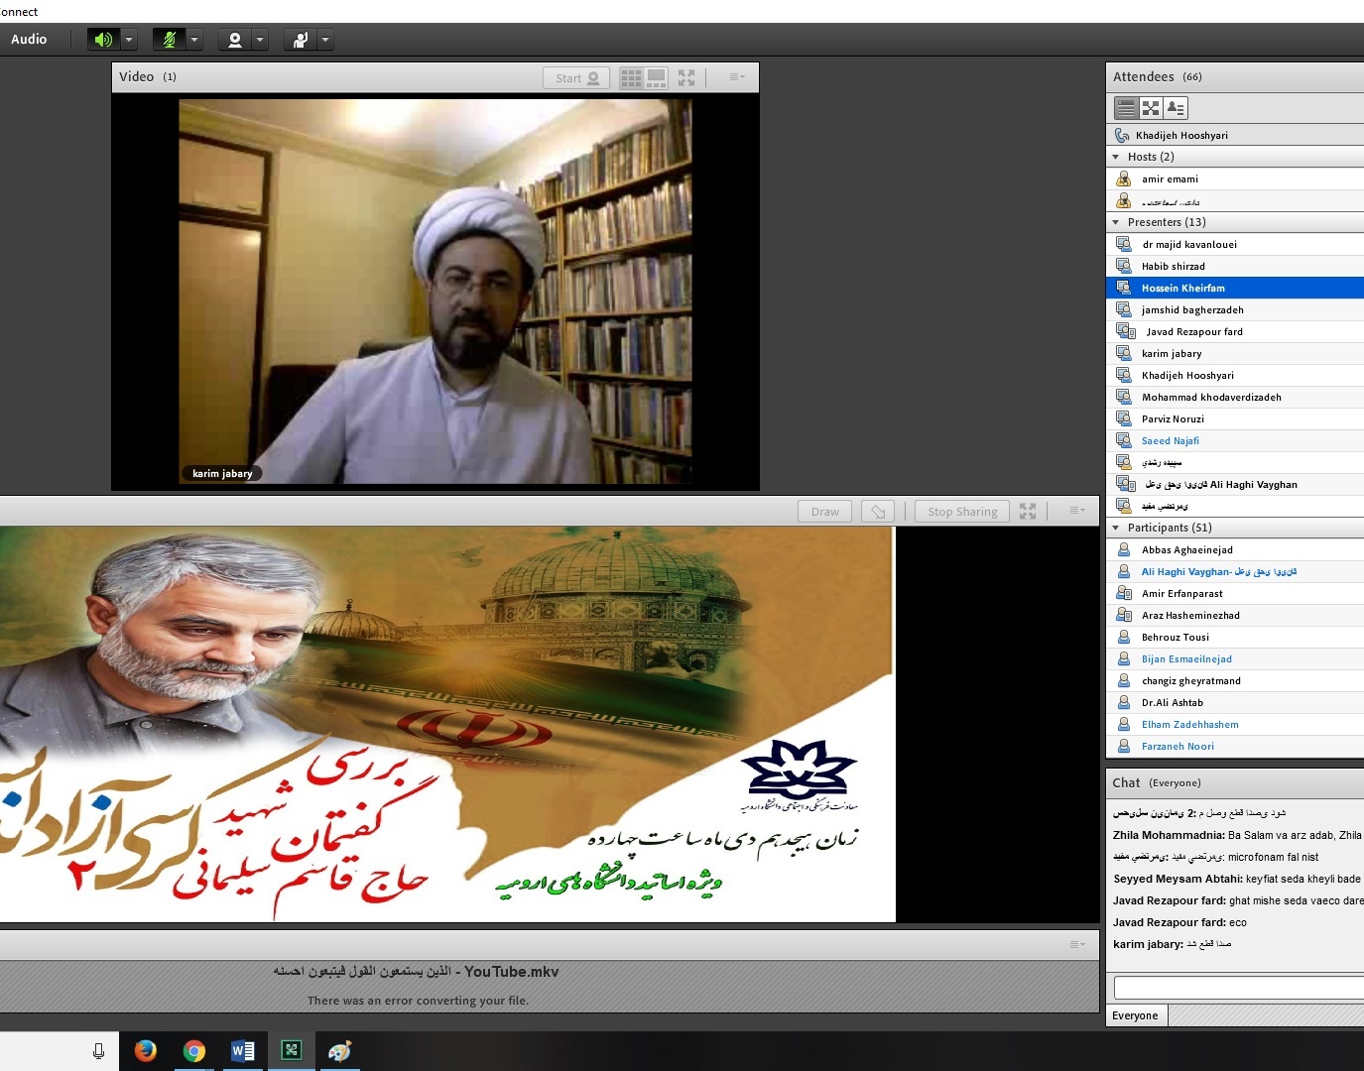This screenshot has width=1364, height=1071.
Task: Open the Video pod options menu
Action: tap(736, 77)
